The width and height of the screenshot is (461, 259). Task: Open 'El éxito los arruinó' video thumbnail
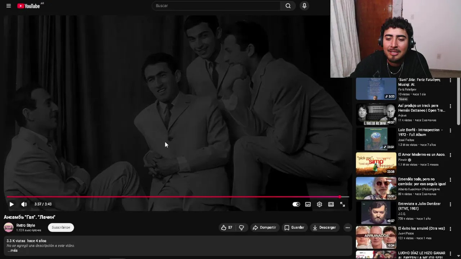click(376, 237)
